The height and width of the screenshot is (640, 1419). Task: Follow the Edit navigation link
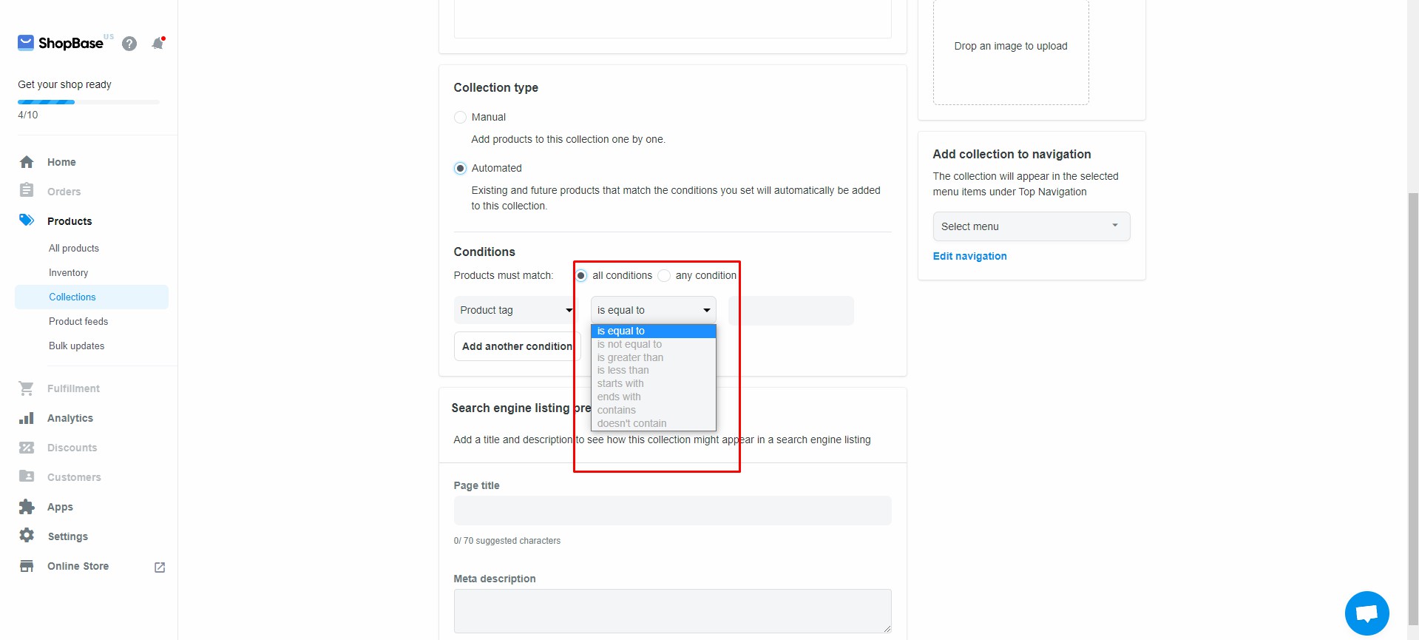[969, 256]
